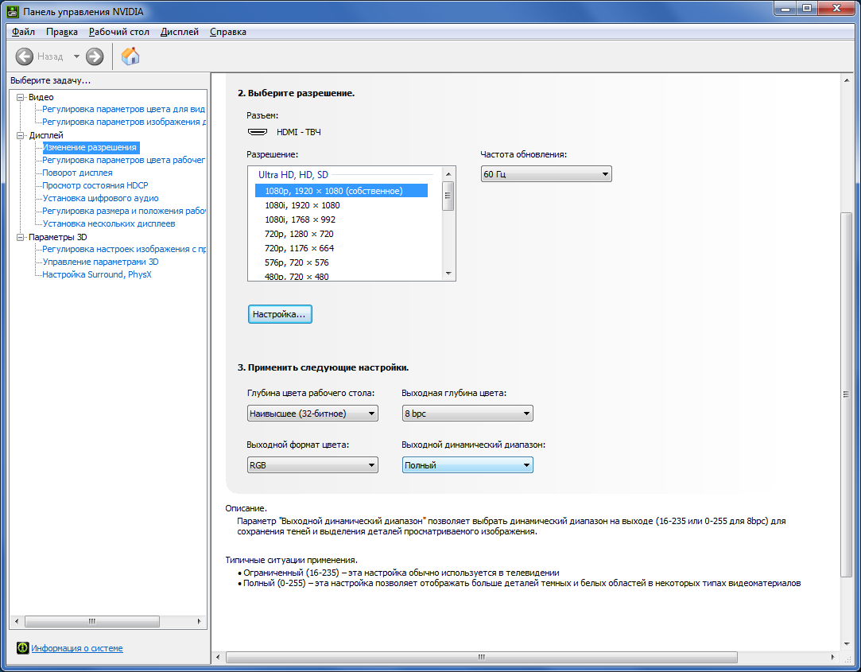The image size is (861, 672).
Task: Click the NVIDIA title bar icon
Action: point(12,12)
